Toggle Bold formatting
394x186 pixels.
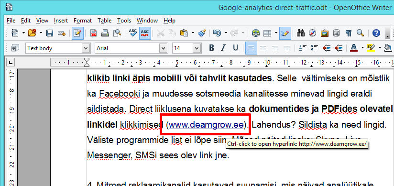211,48
